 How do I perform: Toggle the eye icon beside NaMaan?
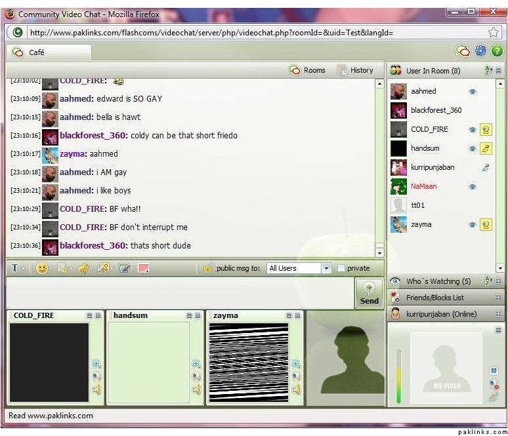(472, 187)
